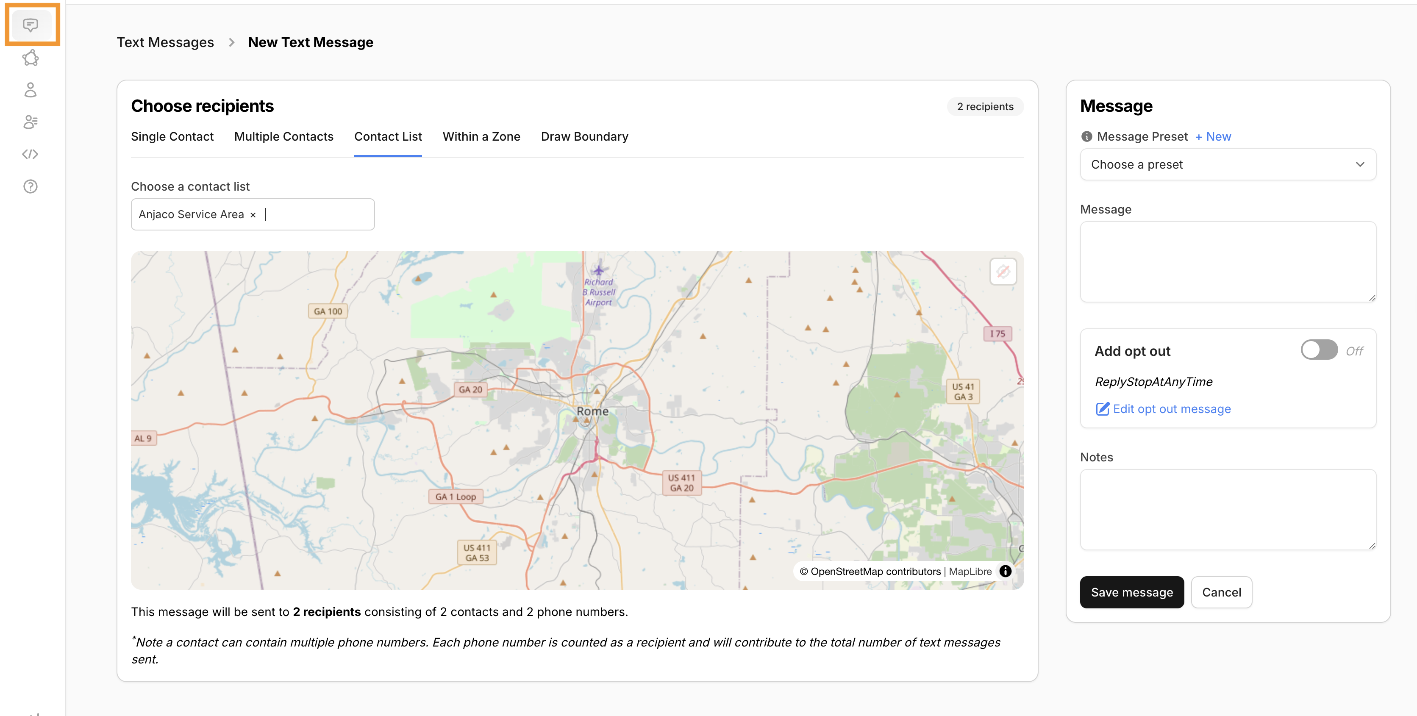
Task: Click Edit opt out message link
Action: [x=1171, y=408]
